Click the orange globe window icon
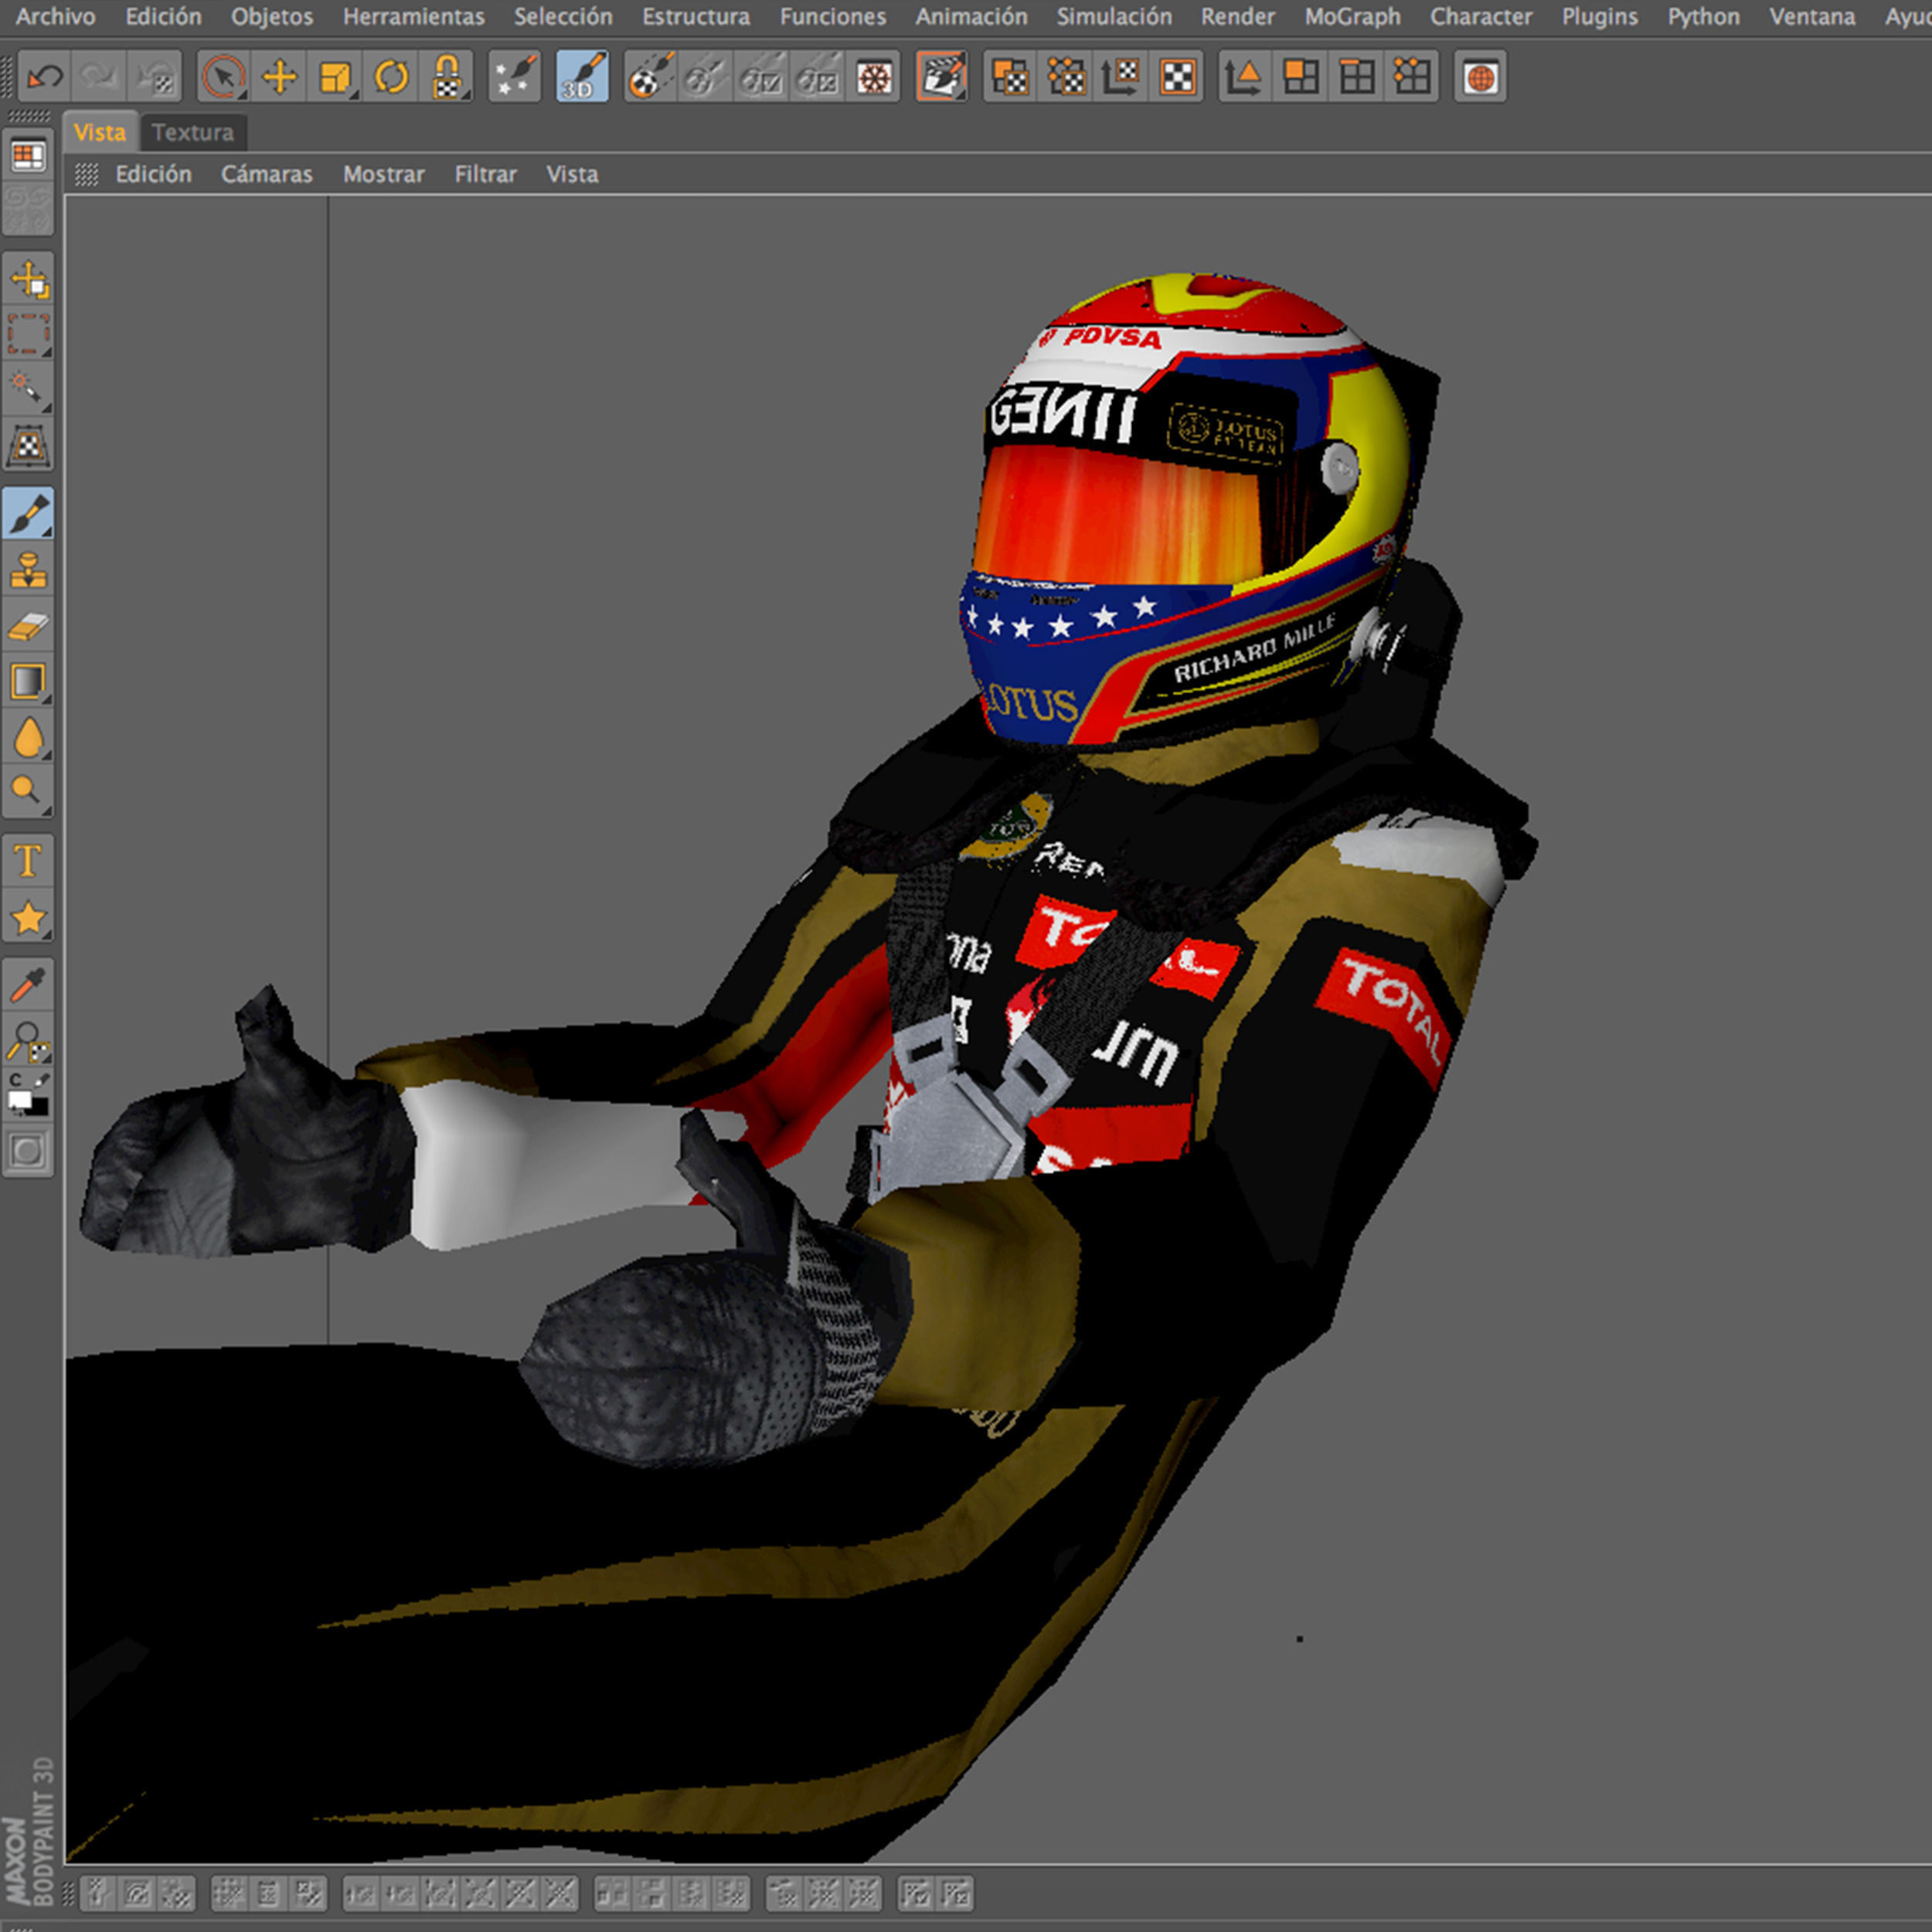The height and width of the screenshot is (1932, 1932). (1481, 77)
